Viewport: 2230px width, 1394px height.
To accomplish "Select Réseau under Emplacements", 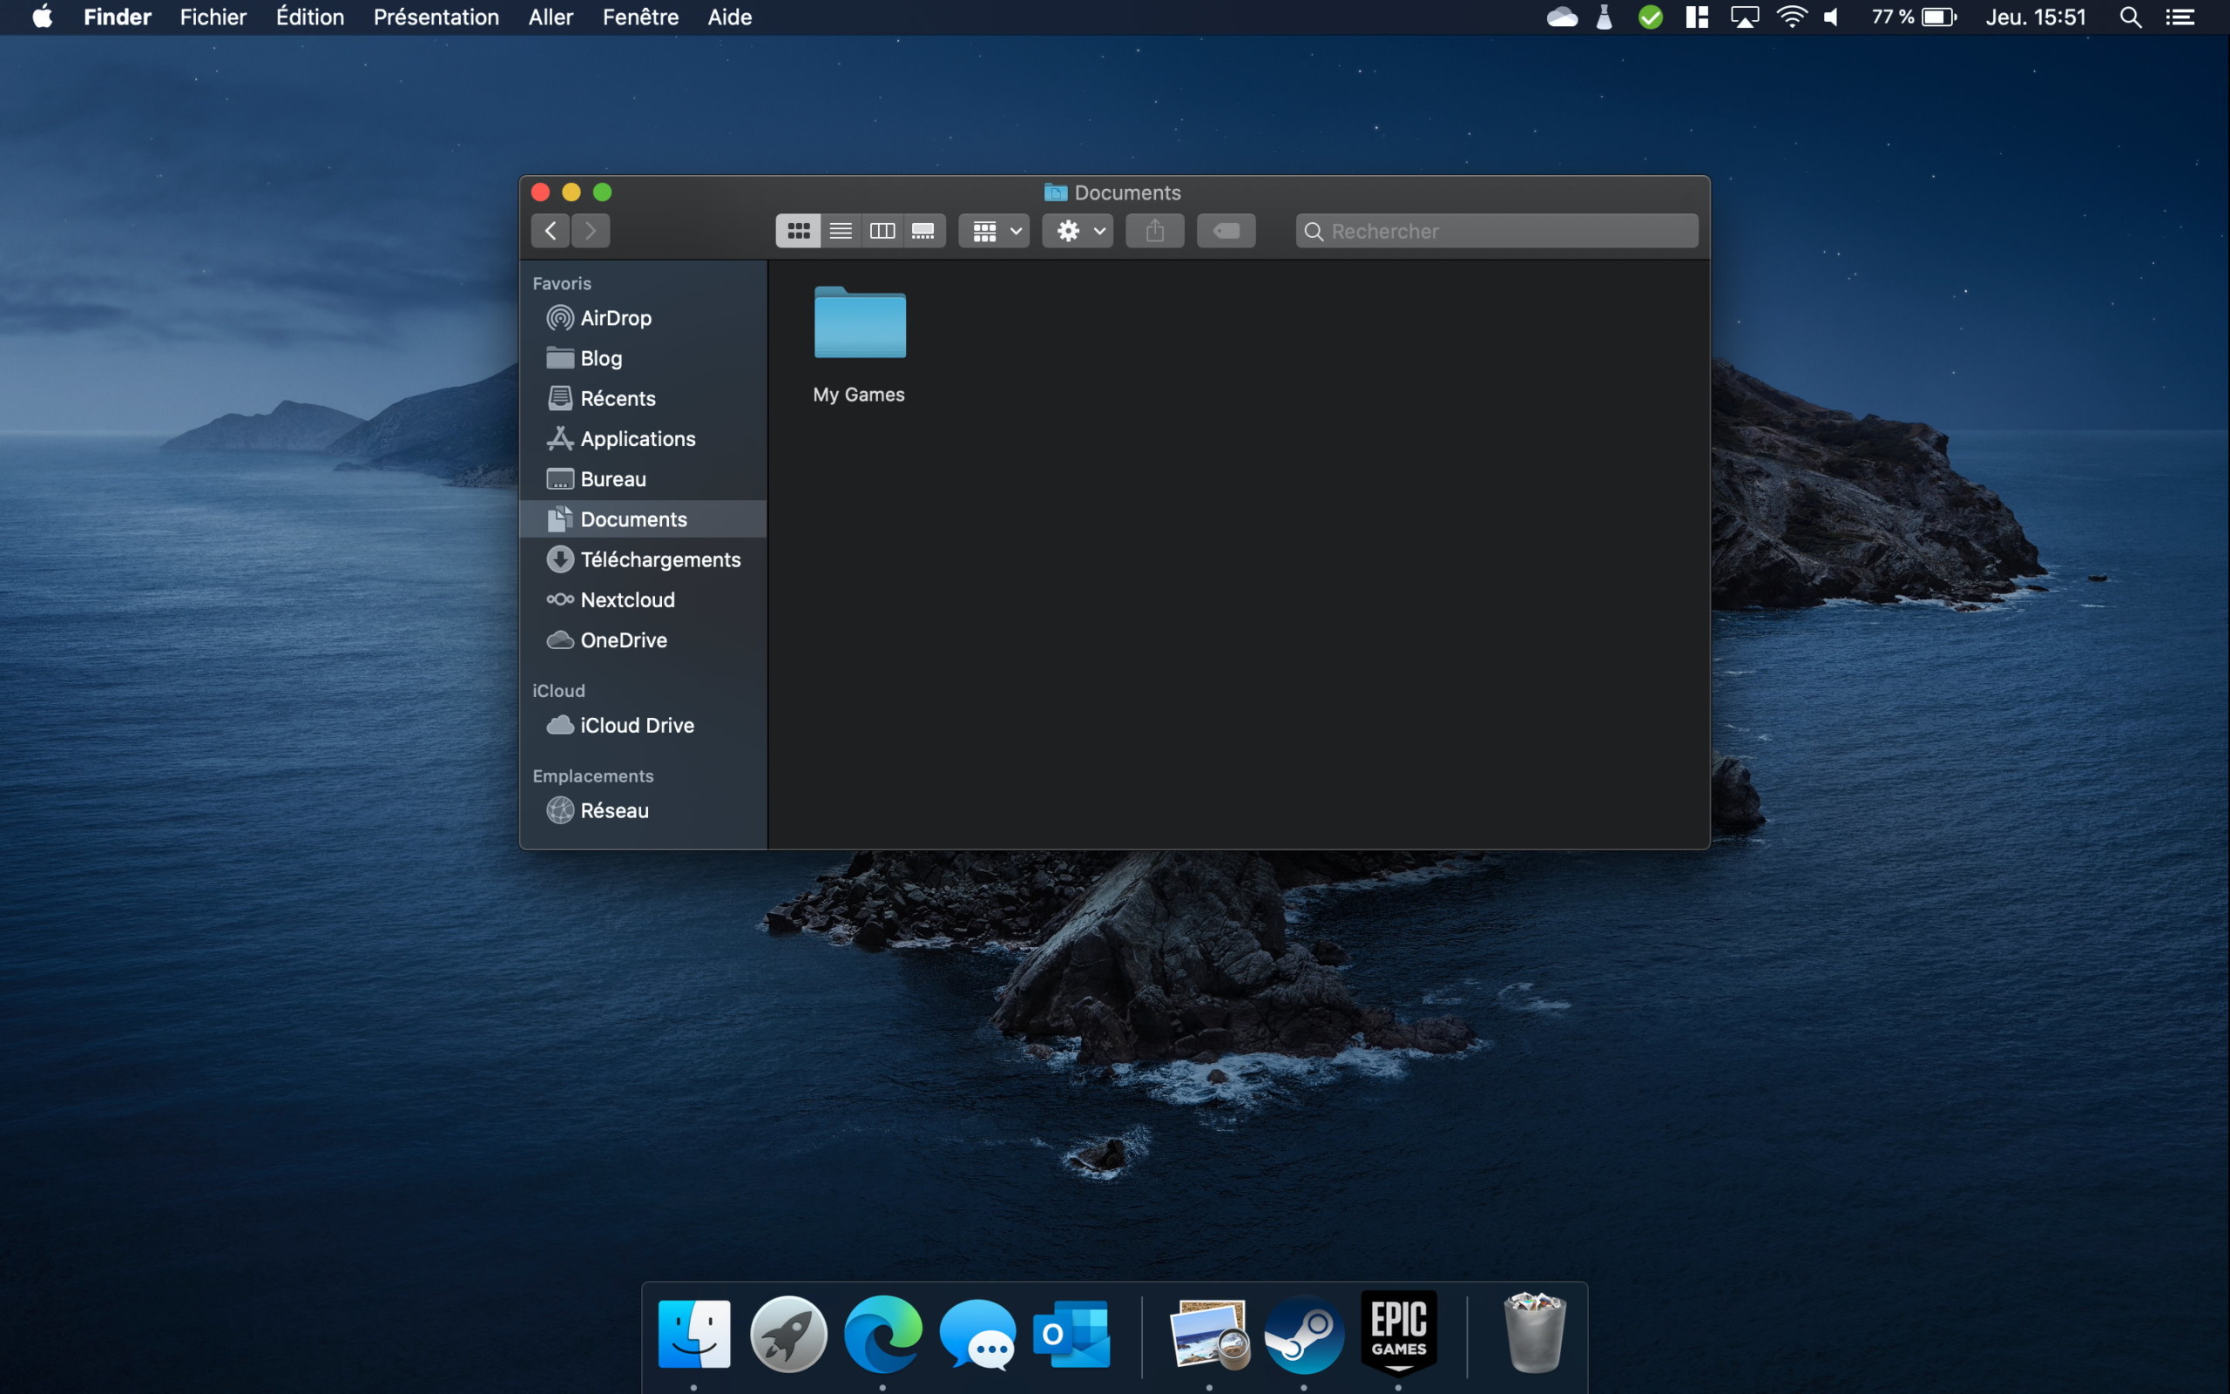I will [614, 810].
